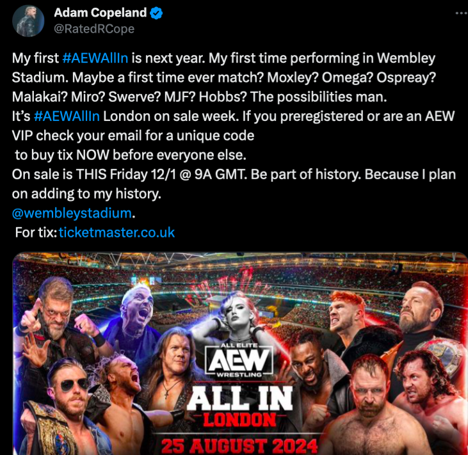Viewport: 468px width, 455px height.
Task: Open the @RatedRCope handle
Action: coord(94,29)
